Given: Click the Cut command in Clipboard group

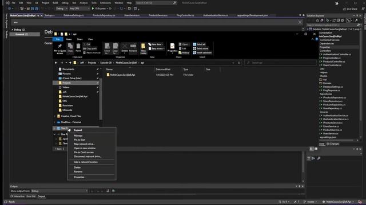Looking at the screenshot, I should click(87, 44).
